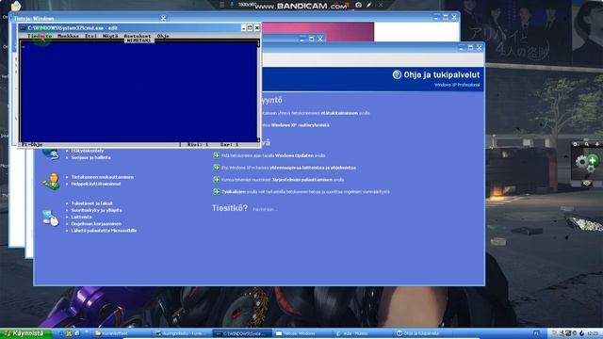Toggle the eye icon on the right panel
Screen dimensions: 603x339
pyautogui.click(x=586, y=184)
